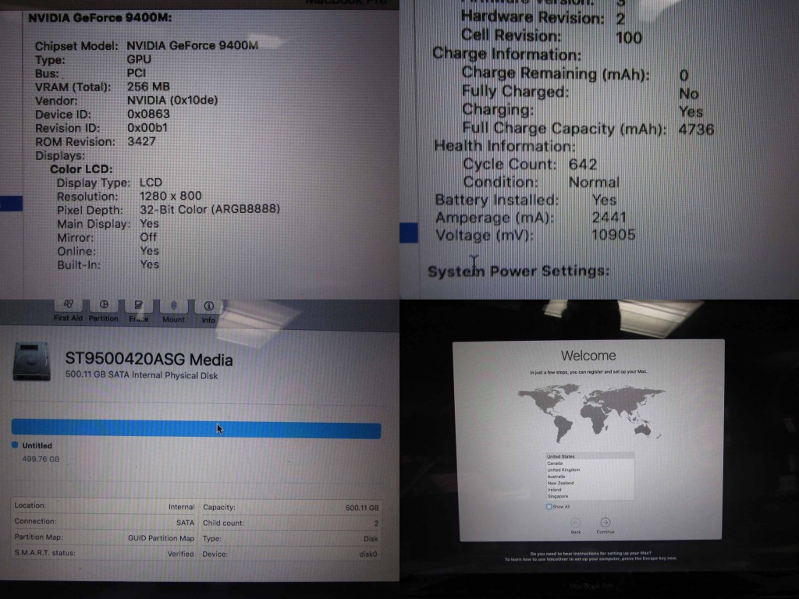Select New Zealand in the country list
Screen dimensions: 799x599
[x=590, y=483]
